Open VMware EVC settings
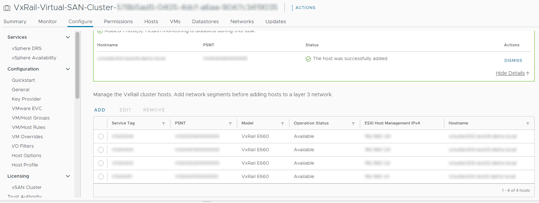The image size is (539, 203). [27, 109]
